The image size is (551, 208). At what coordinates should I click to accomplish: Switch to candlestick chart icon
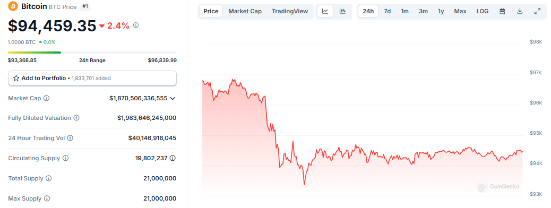(x=342, y=11)
